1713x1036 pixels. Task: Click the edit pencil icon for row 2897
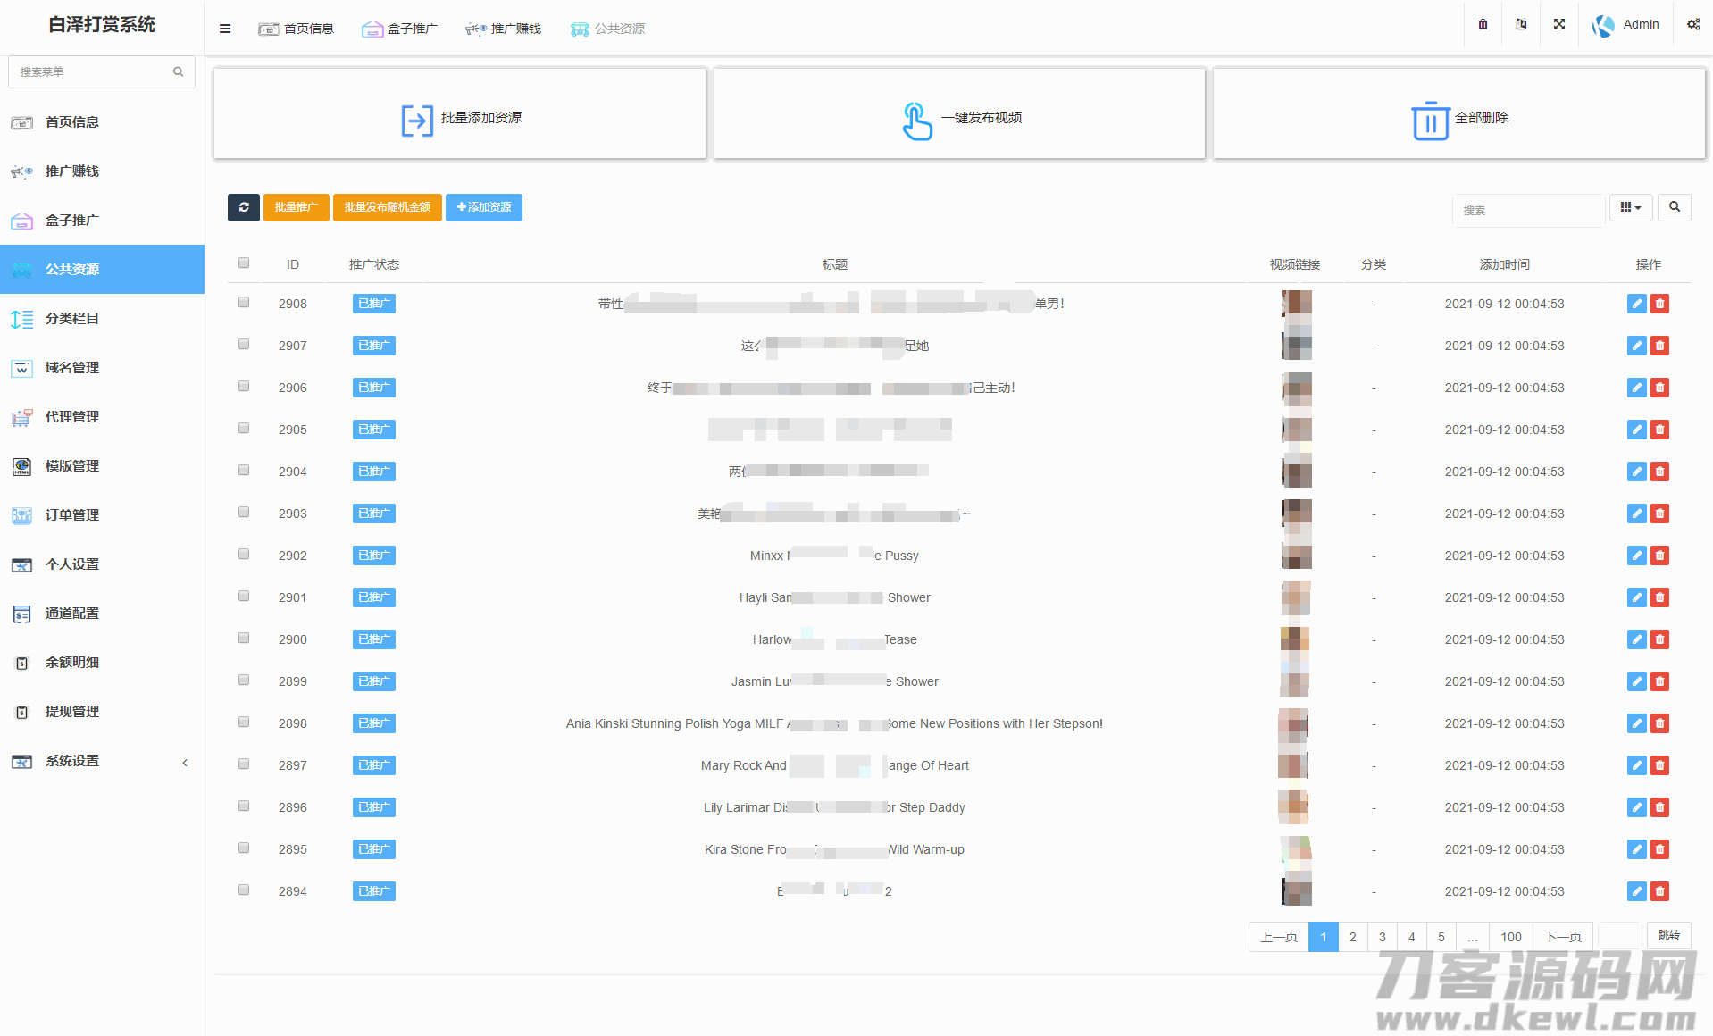click(1636, 765)
